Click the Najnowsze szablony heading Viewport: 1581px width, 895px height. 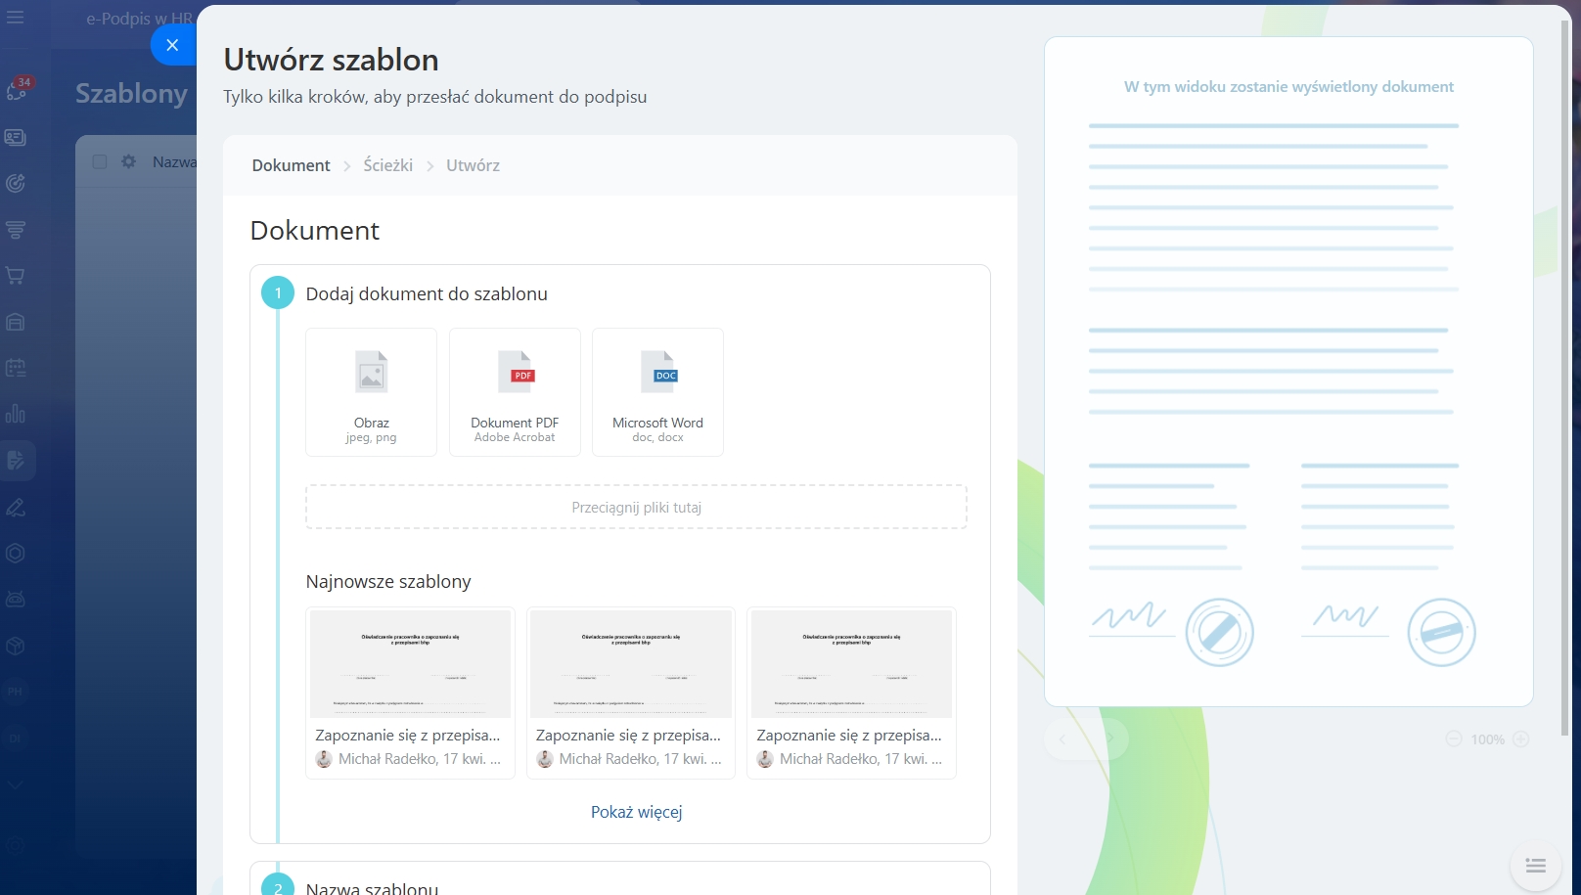(x=388, y=581)
